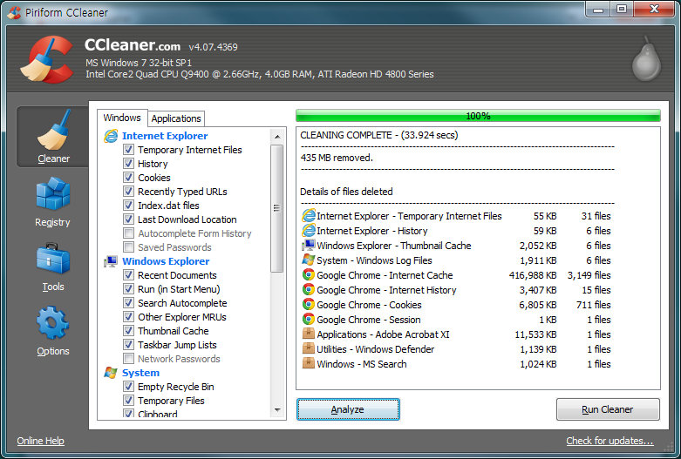This screenshot has height=459, width=681.
Task: Click the System category header
Action: pyautogui.click(x=140, y=373)
